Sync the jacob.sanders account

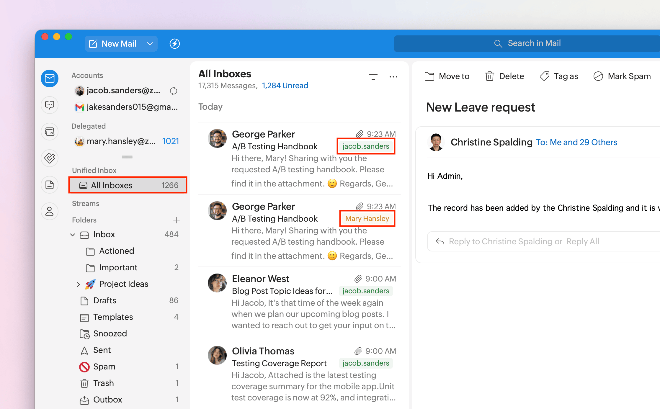tap(174, 91)
